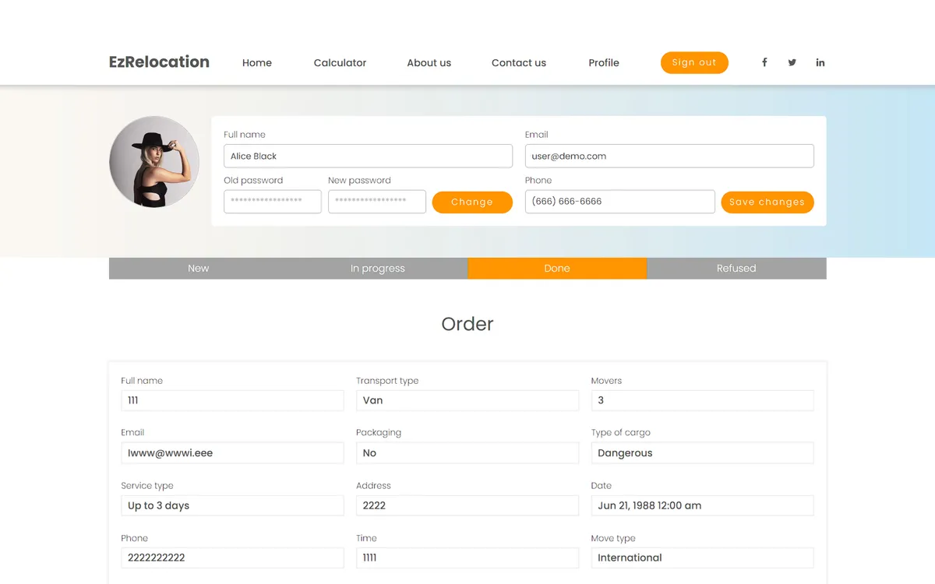Click the Move type label
The height and width of the screenshot is (584, 935).
tap(613, 538)
